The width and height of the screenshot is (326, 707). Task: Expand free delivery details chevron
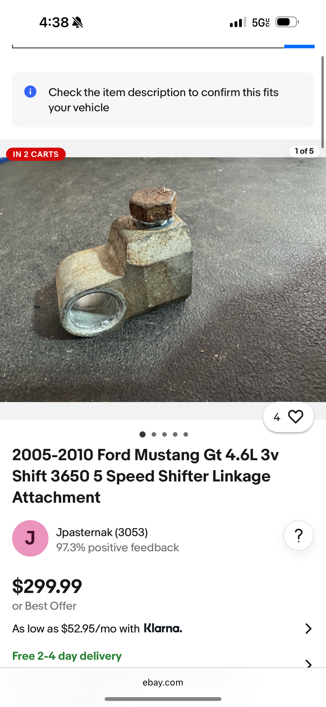click(x=309, y=663)
